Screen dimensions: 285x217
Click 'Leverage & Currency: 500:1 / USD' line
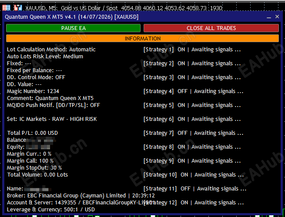51,210
